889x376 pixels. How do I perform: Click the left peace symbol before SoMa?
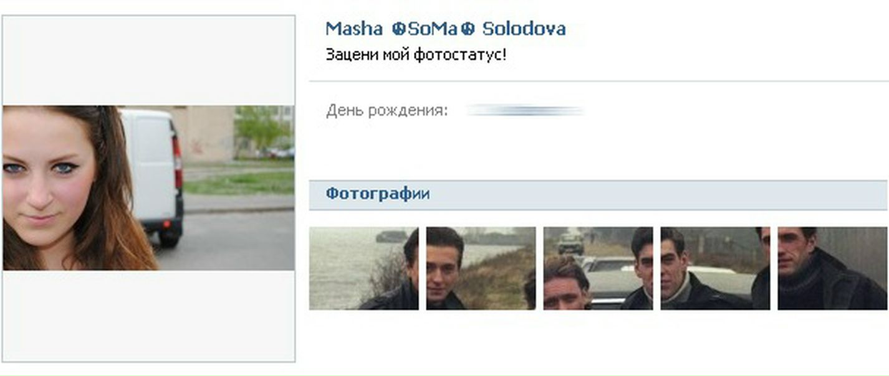click(399, 29)
